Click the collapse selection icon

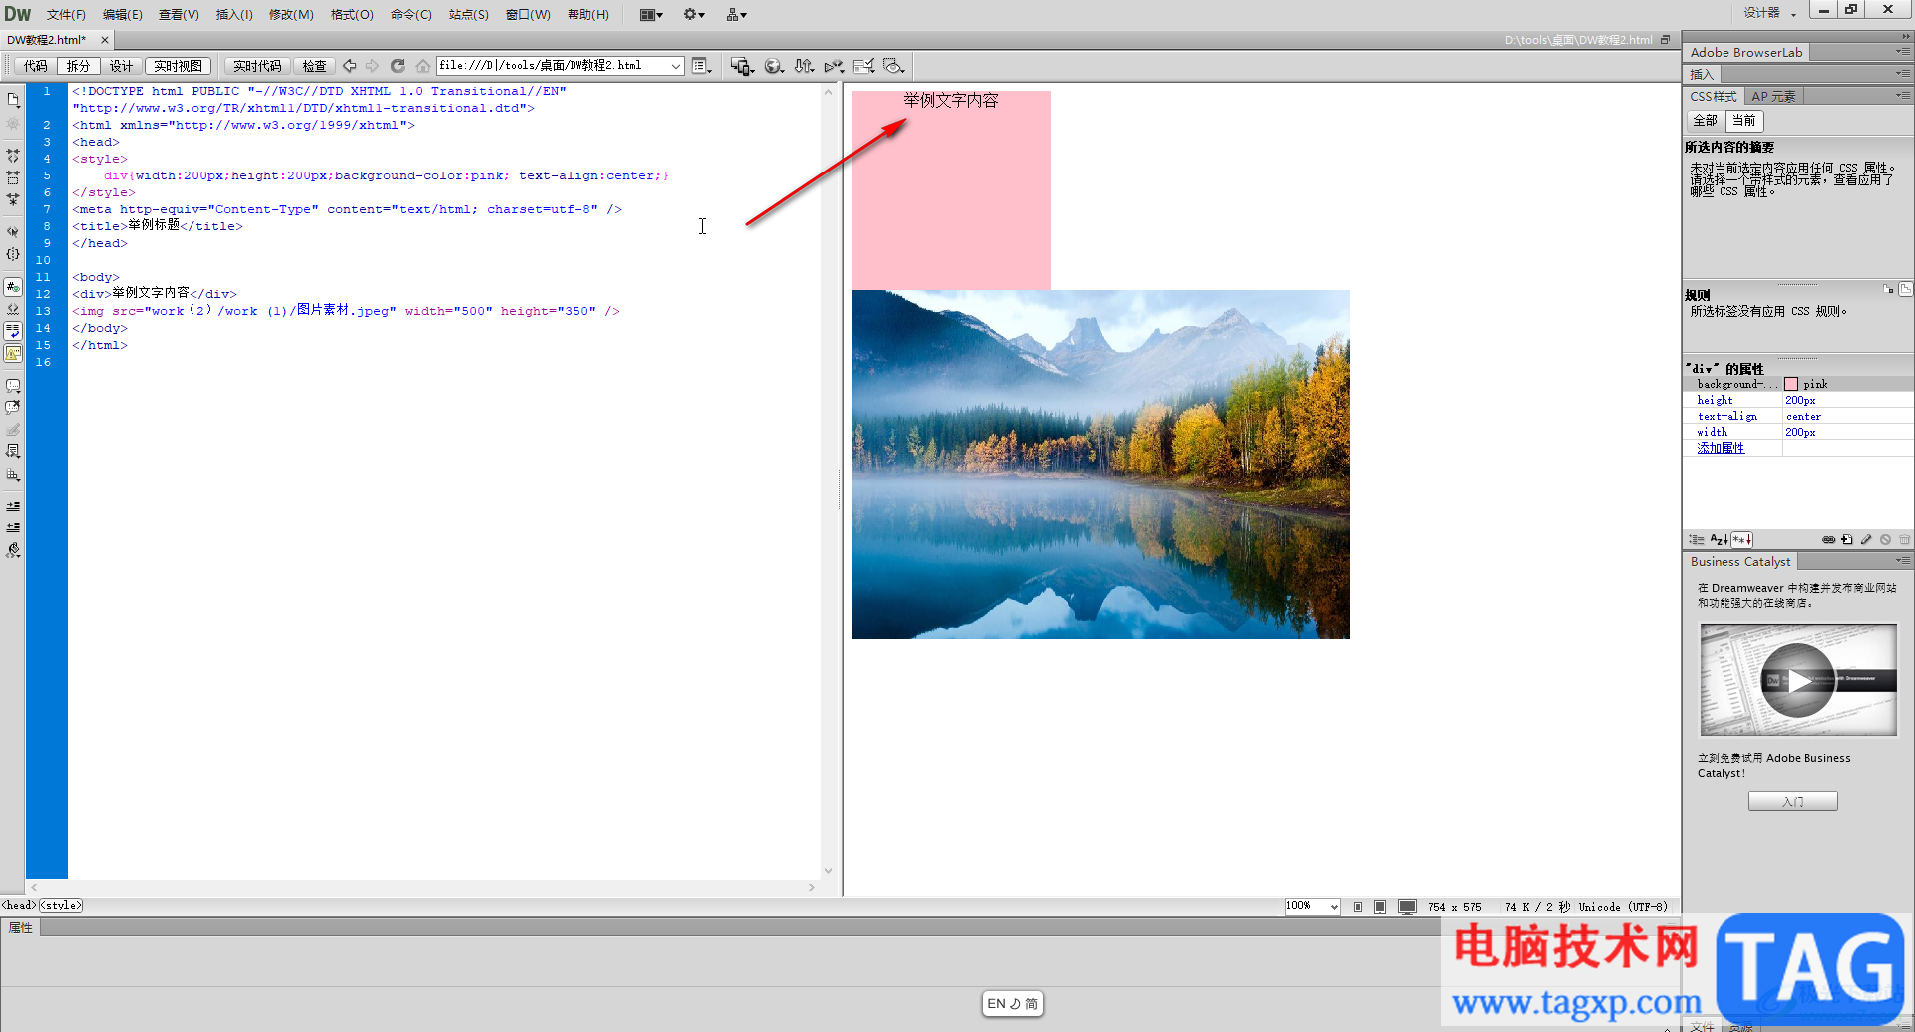click(13, 177)
